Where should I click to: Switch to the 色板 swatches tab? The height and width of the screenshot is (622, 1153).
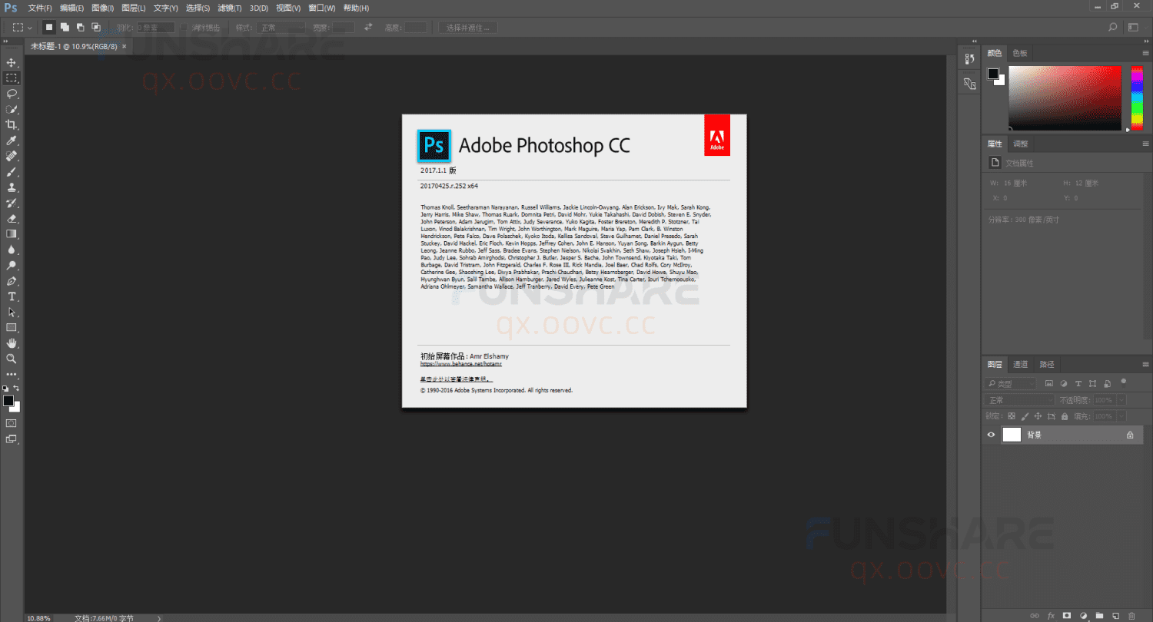(x=1019, y=53)
